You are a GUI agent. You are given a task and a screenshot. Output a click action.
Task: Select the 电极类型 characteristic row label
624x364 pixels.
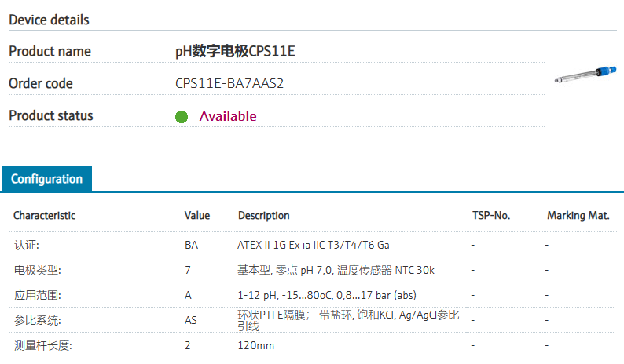37,270
